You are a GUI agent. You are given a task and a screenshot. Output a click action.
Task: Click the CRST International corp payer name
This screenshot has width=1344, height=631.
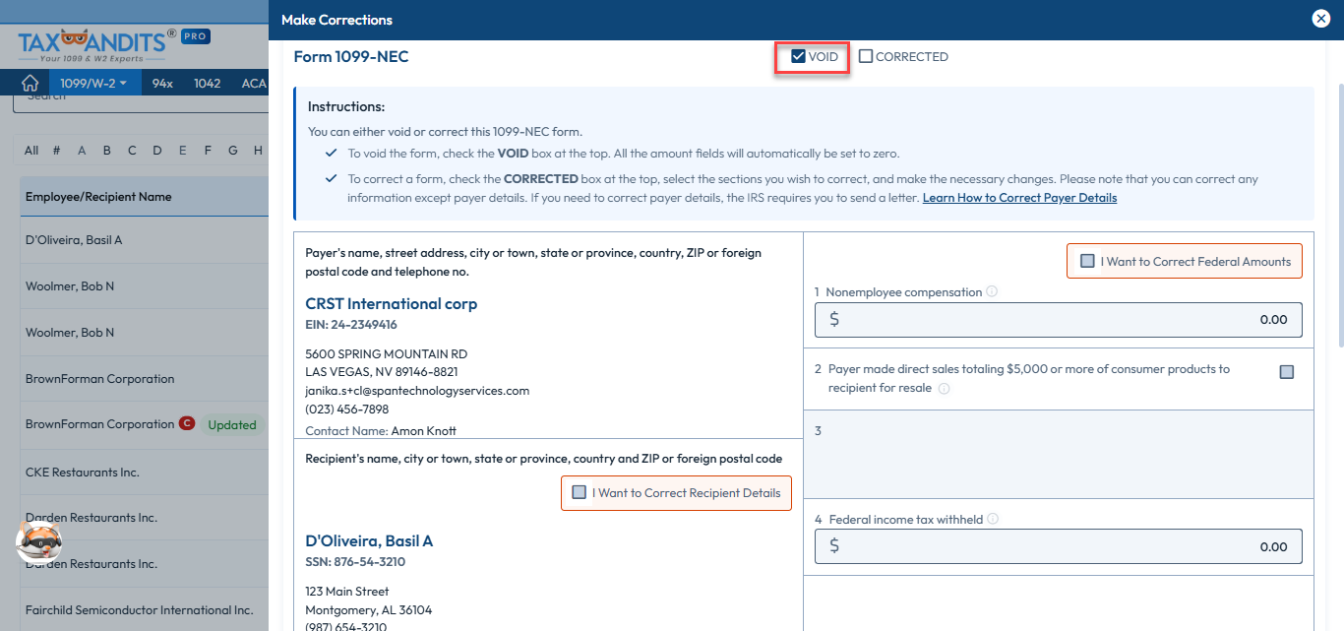coord(392,303)
